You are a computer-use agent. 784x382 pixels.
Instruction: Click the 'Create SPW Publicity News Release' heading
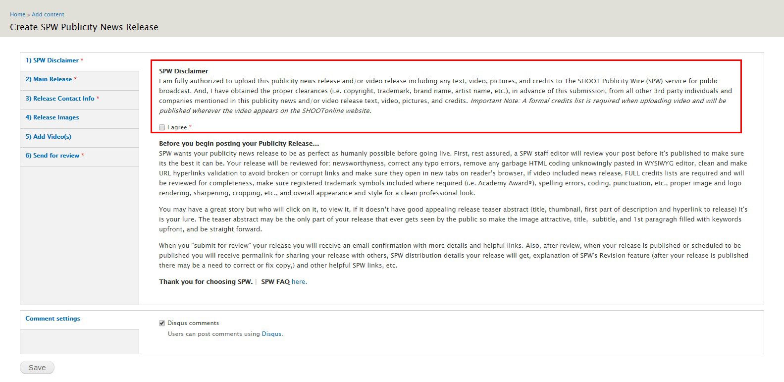84,27
